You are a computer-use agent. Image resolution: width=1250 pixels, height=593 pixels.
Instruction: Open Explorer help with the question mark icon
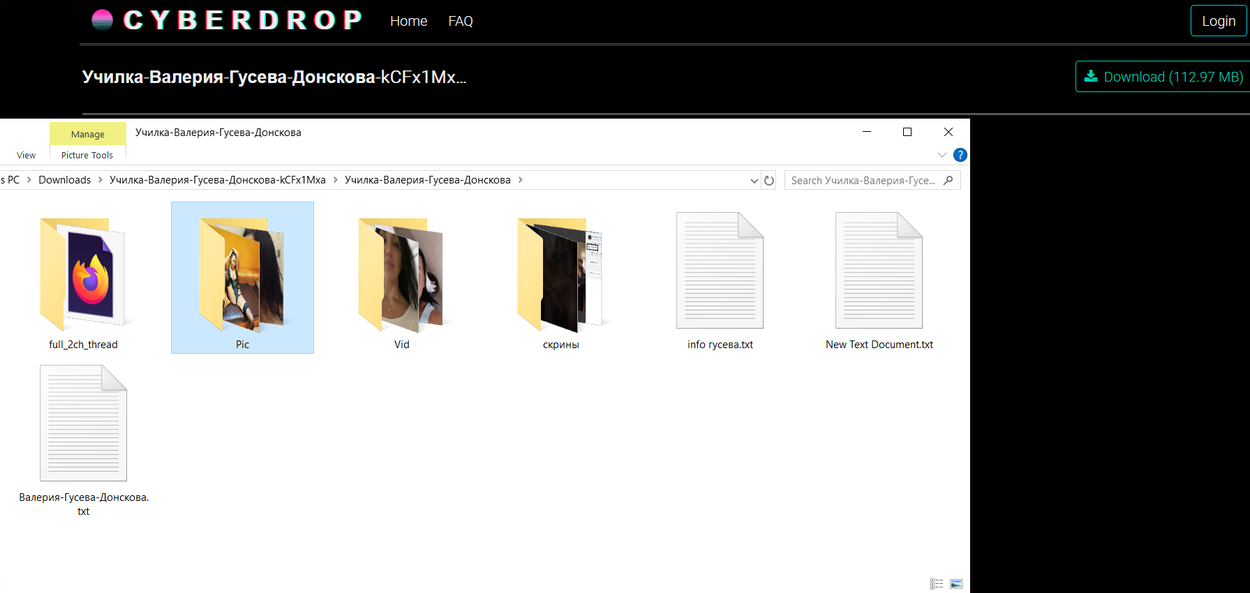(x=960, y=155)
